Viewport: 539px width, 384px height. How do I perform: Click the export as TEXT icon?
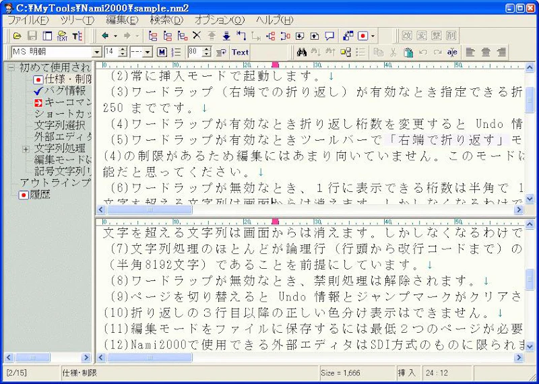pyautogui.click(x=62, y=36)
